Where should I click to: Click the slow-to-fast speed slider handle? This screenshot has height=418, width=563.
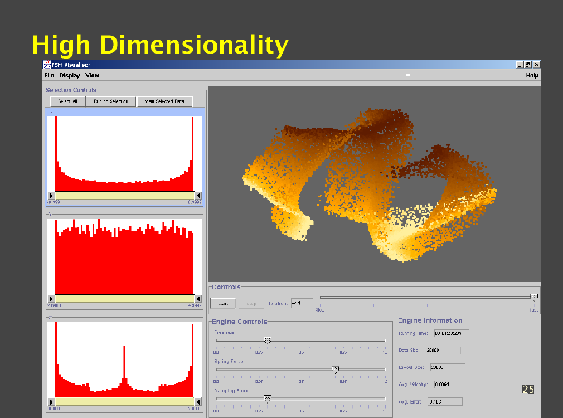coord(534,298)
